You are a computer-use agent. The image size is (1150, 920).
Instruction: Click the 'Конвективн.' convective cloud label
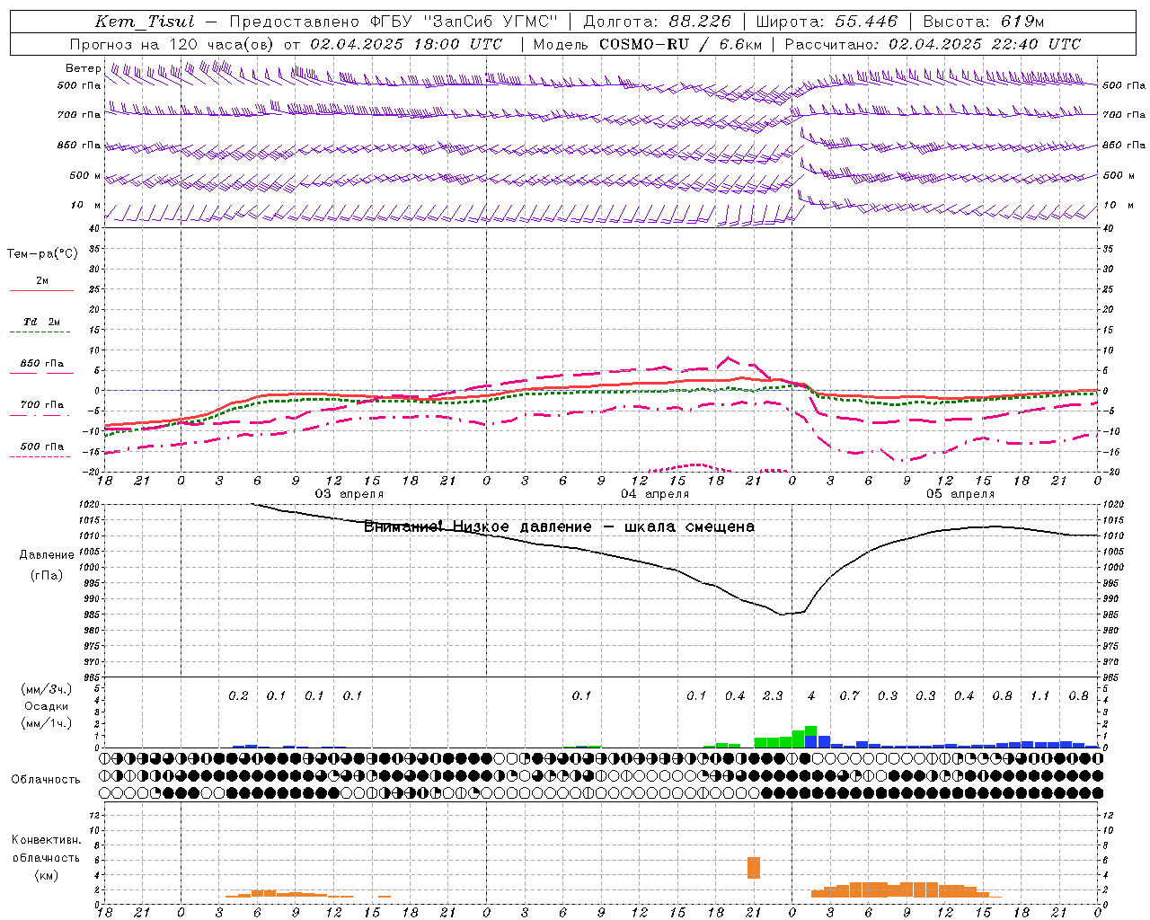click(46, 840)
